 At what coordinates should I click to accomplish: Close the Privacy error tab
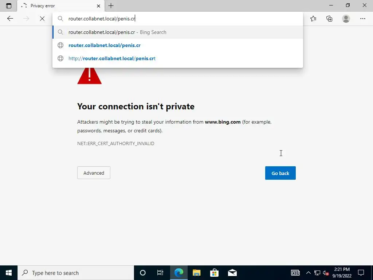[98, 6]
